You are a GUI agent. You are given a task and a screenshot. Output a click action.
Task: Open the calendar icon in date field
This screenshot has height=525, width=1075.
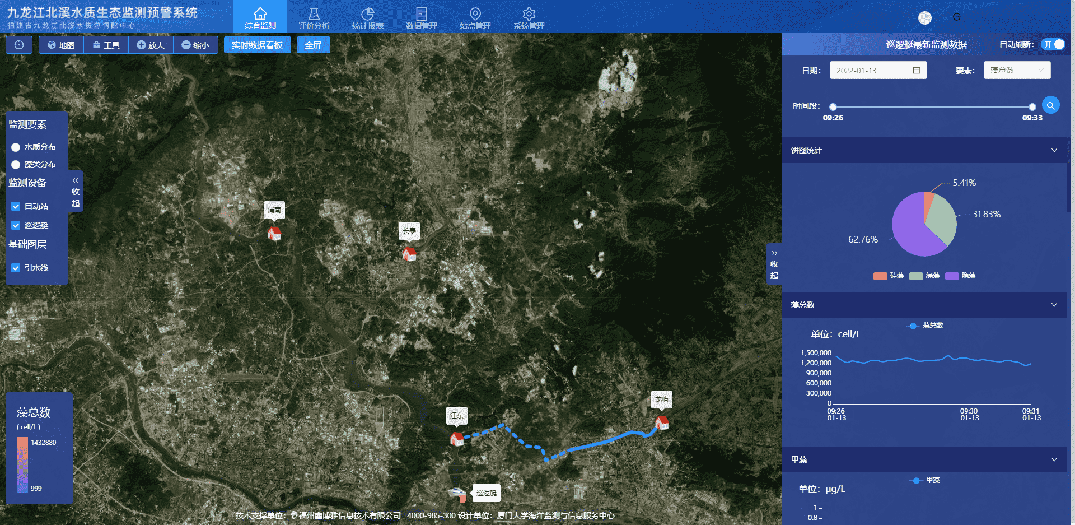[917, 70]
